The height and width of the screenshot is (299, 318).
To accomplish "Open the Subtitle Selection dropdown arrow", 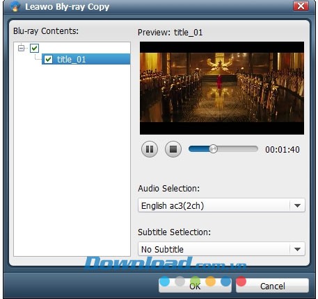I will (x=297, y=249).
